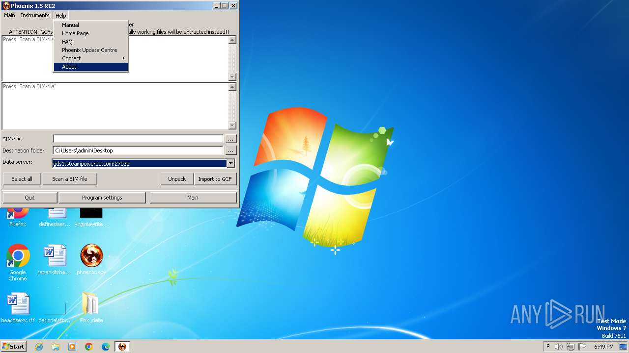Open Chrome from the taskbar
Screen dimensions: 629x353
(89, 347)
